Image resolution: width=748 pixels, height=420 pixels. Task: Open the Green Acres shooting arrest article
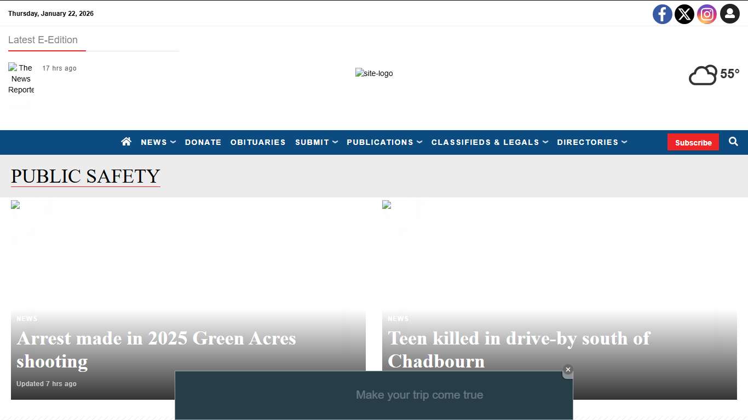[156, 349]
